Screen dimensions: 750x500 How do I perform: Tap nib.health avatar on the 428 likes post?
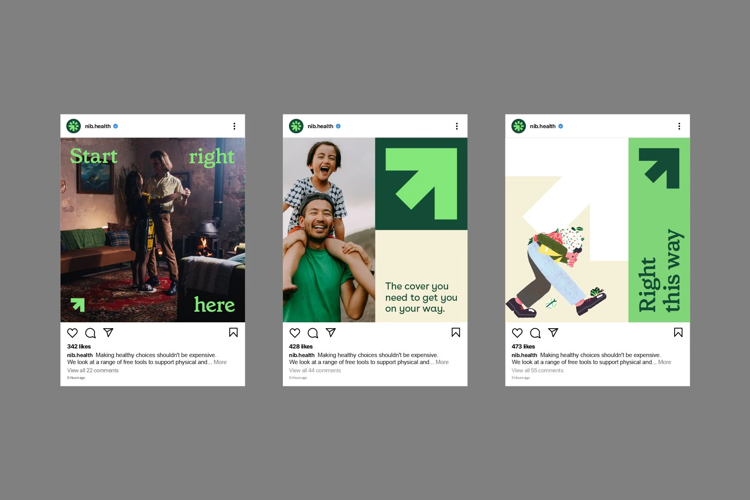(296, 126)
